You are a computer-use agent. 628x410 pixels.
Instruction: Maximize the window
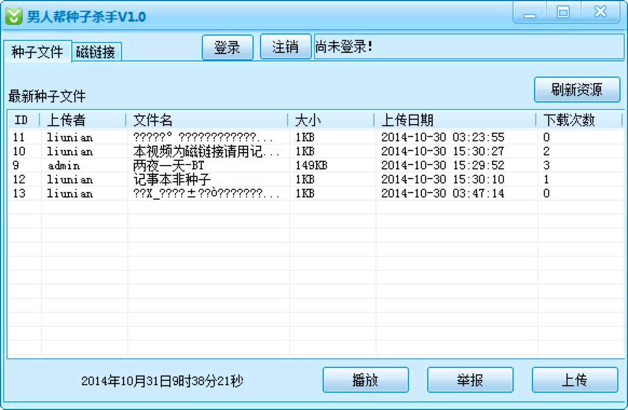[x=563, y=12]
